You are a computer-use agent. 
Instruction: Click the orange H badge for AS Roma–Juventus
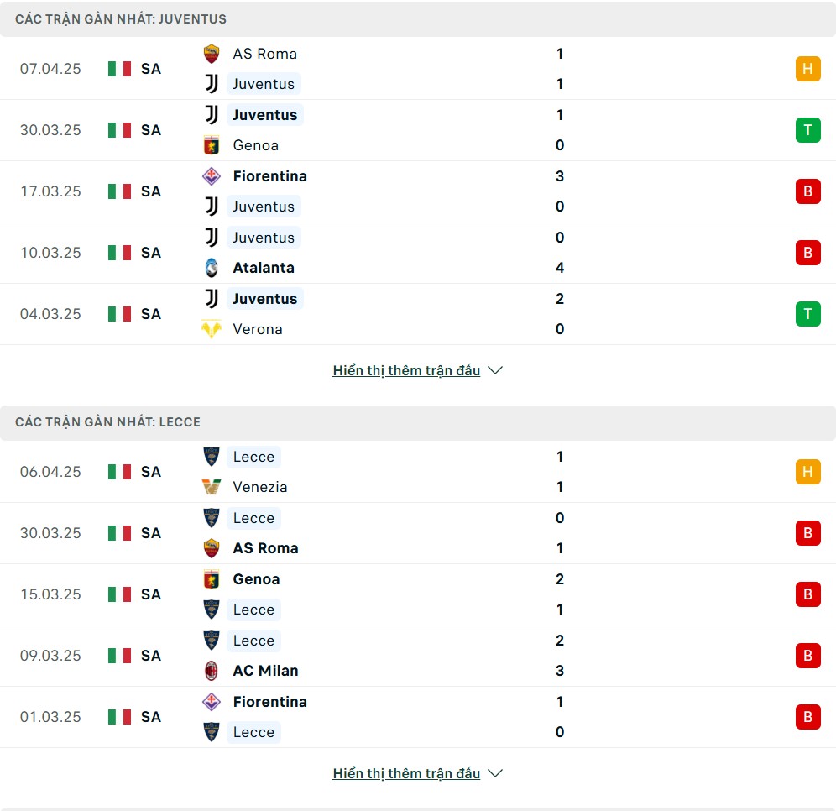[x=807, y=69]
